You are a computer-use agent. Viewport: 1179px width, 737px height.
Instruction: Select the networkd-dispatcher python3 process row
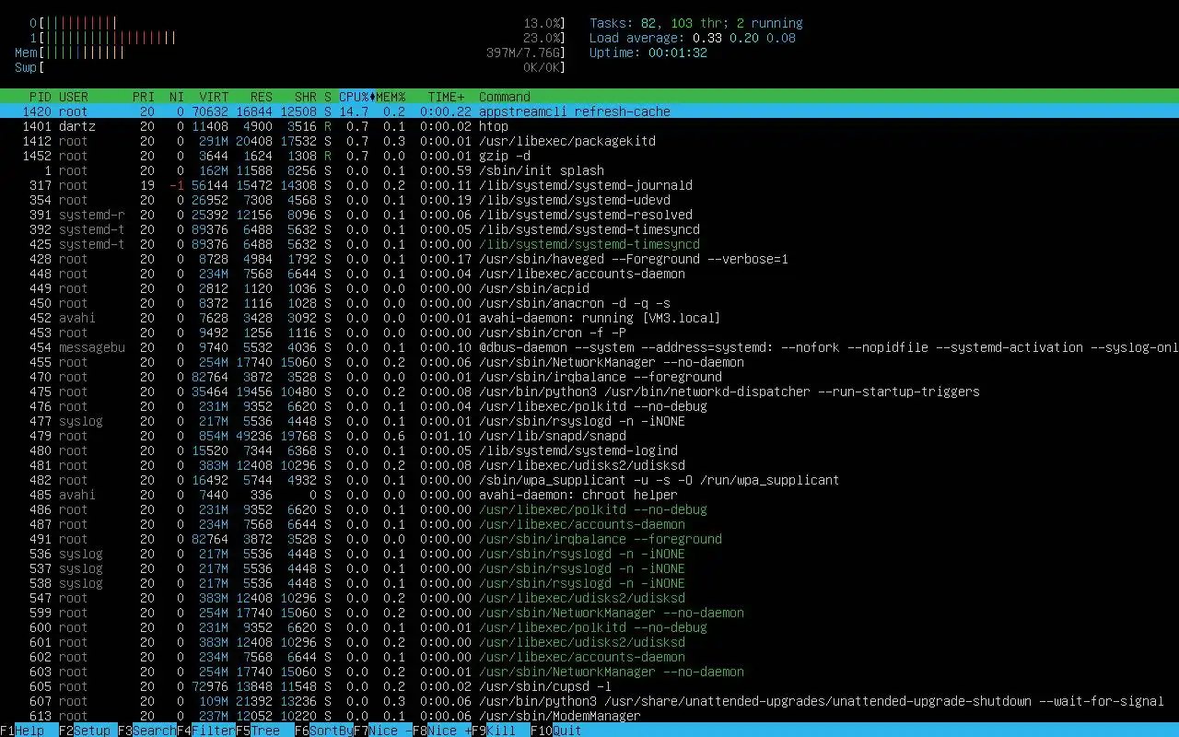pos(589,392)
